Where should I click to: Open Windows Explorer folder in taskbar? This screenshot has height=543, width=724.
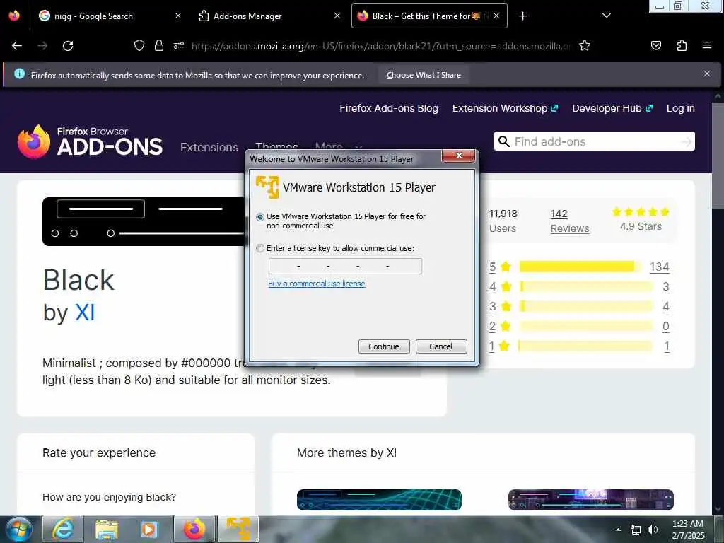[x=106, y=529]
